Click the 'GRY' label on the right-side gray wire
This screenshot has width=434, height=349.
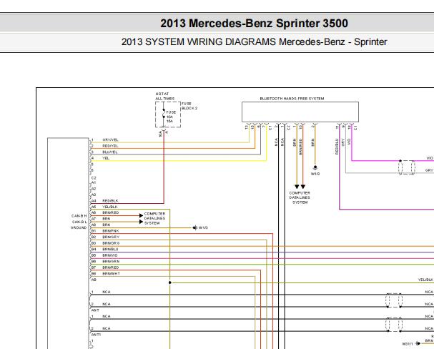429,170
